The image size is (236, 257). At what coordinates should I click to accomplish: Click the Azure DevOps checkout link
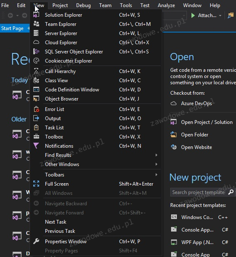click(196, 103)
